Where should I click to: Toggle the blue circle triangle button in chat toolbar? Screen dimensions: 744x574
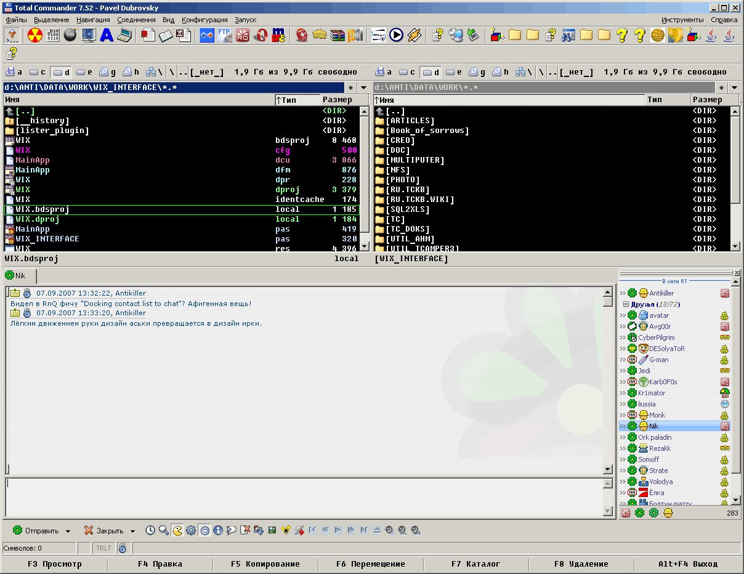(204, 530)
